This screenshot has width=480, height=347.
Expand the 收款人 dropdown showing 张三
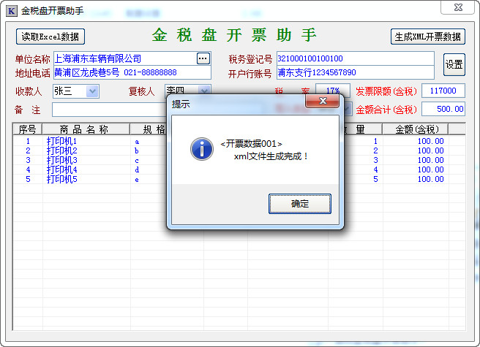(92, 91)
